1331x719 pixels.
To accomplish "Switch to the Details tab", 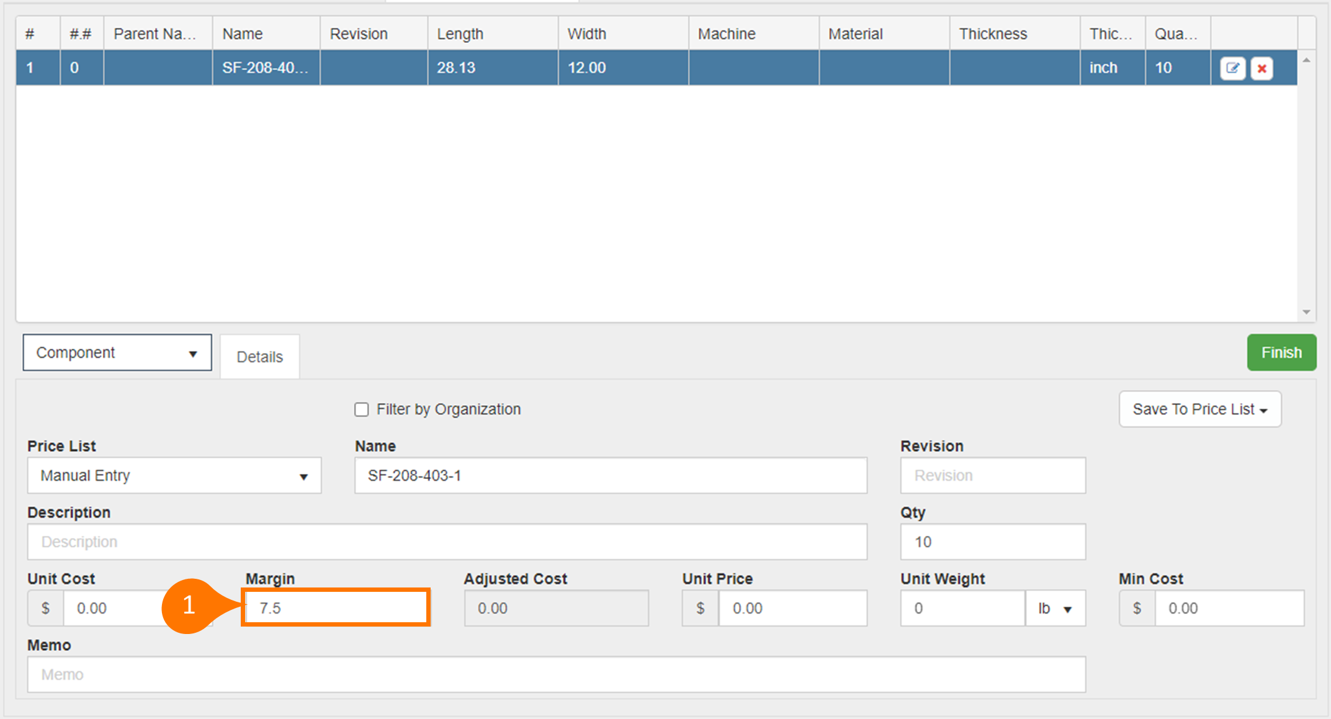I will pos(259,357).
